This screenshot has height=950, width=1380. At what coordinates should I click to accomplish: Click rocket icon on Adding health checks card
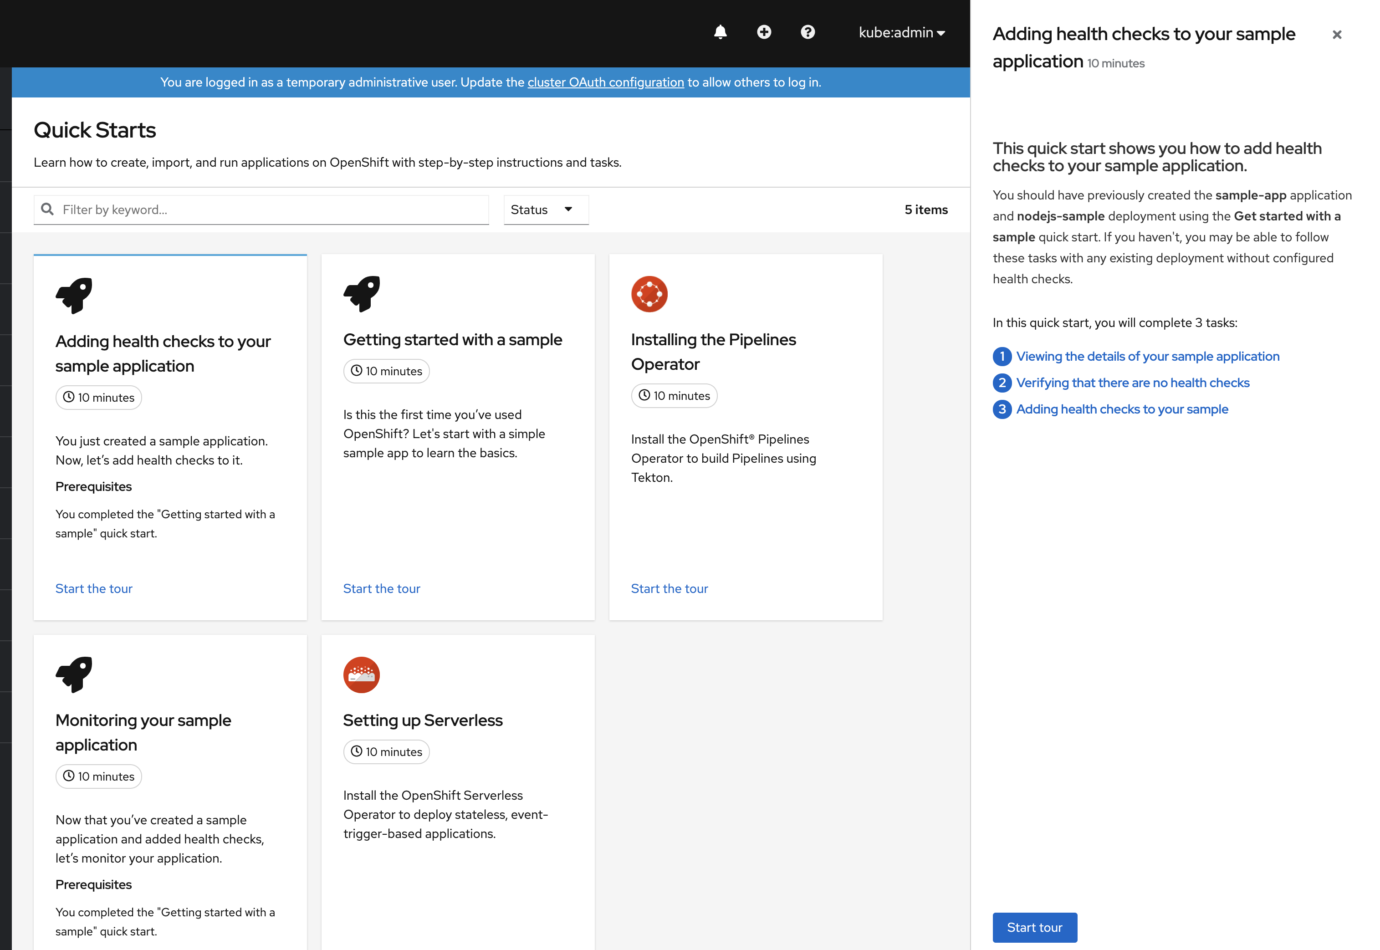74,295
